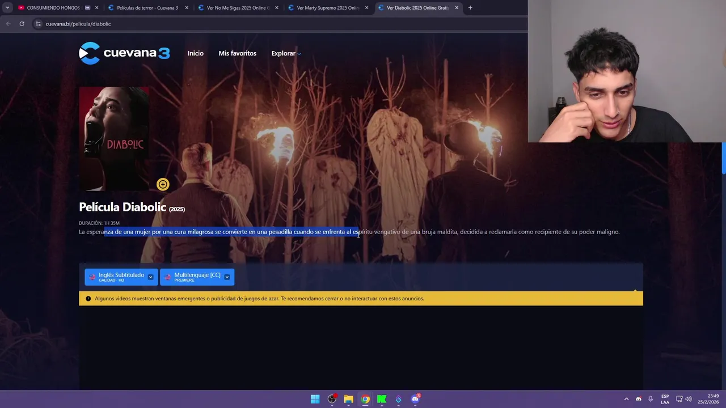Click the Discord tray icon
This screenshot has height=408, width=726.
(x=639, y=399)
